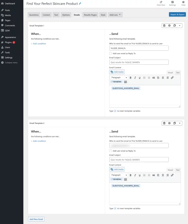Image resolution: width=188 pixels, height=224 pixels.
Task: Toggle Italic in Template 2 editor
Action: 135,175
